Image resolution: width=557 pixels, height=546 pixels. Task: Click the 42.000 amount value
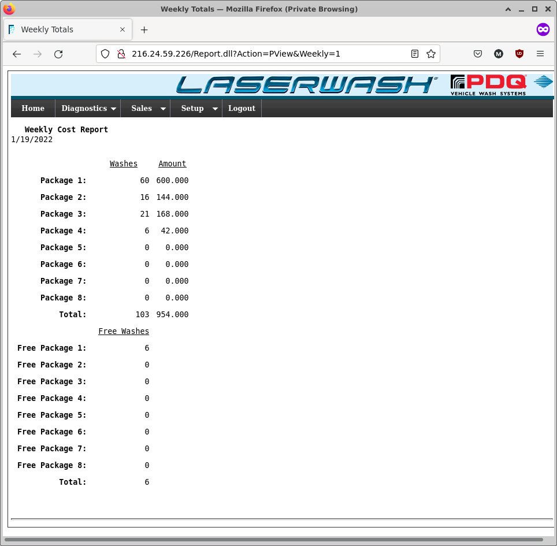(174, 231)
